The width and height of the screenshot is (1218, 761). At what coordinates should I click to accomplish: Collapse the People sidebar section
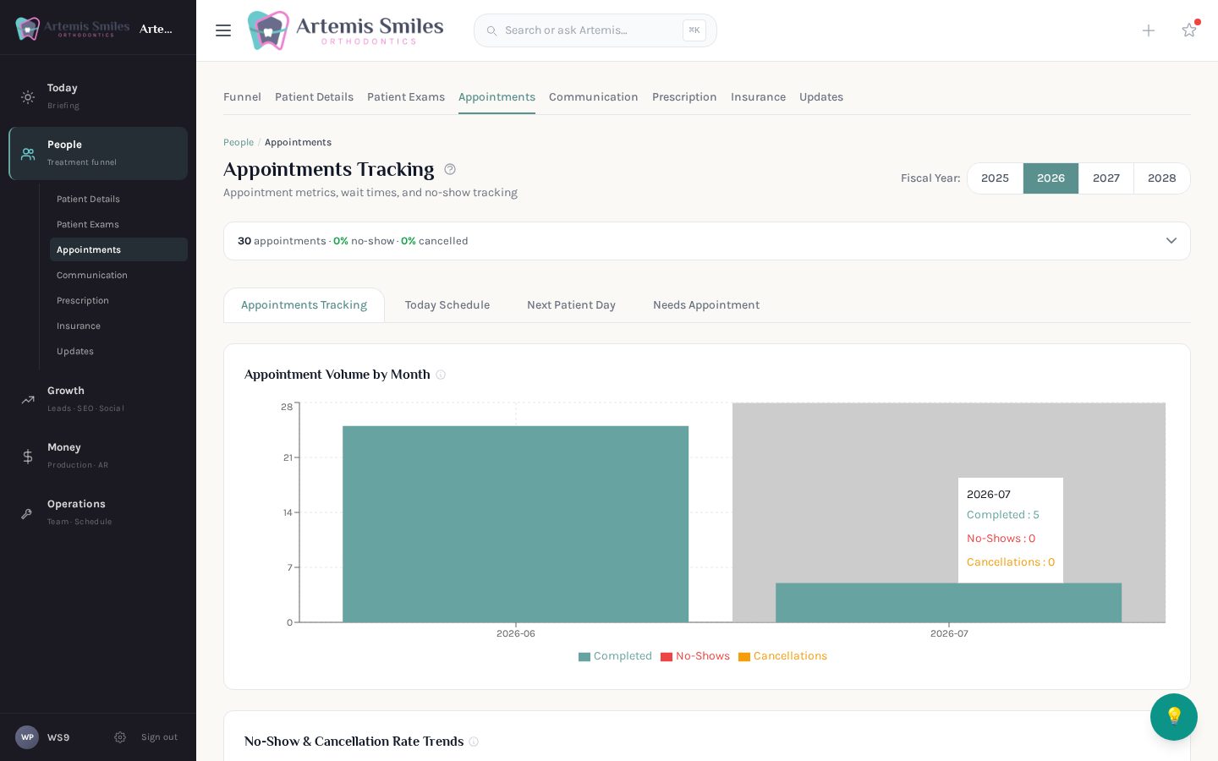coord(98,153)
